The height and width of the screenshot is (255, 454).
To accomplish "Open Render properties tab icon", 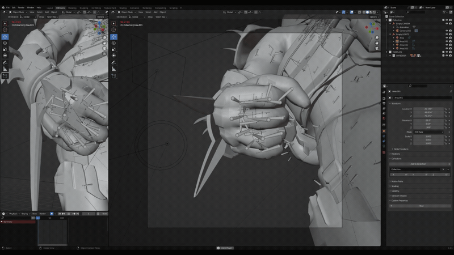I will click(384, 99).
